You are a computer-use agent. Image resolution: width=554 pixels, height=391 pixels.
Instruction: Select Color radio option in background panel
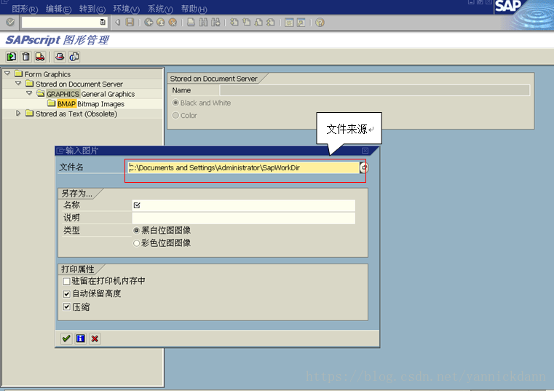[175, 115]
